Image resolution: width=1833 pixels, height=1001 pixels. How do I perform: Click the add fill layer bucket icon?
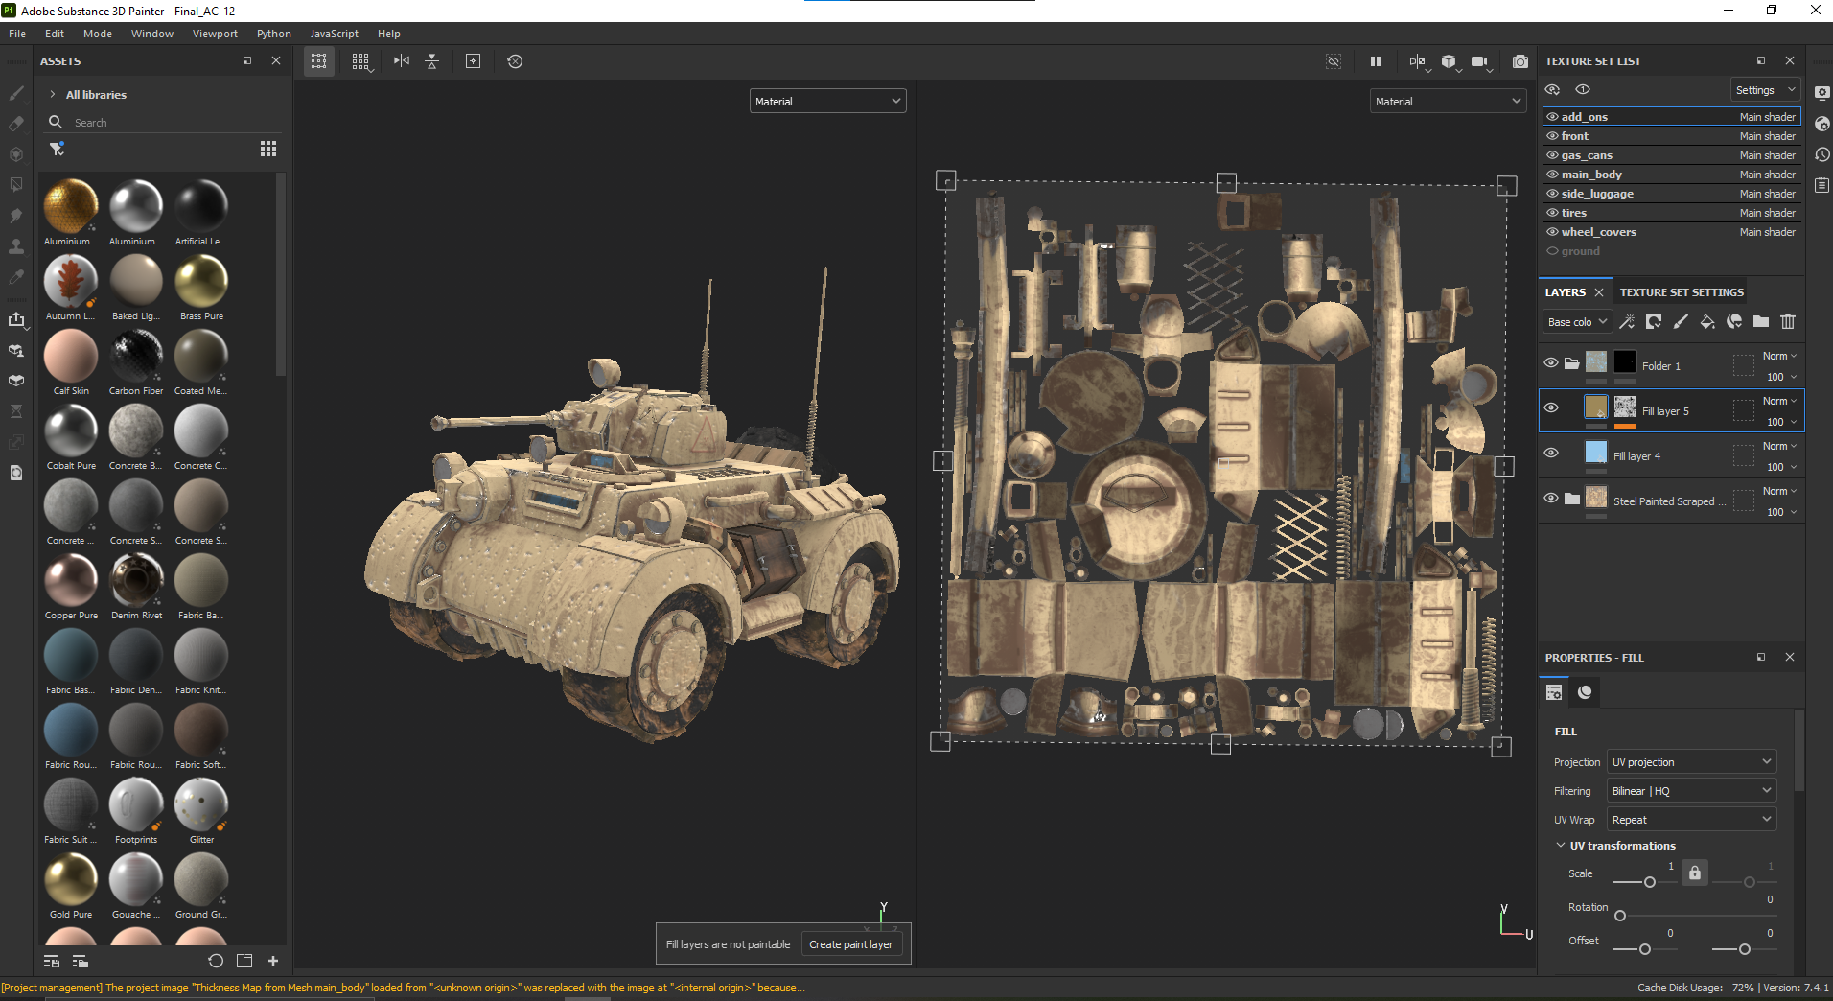[1707, 322]
